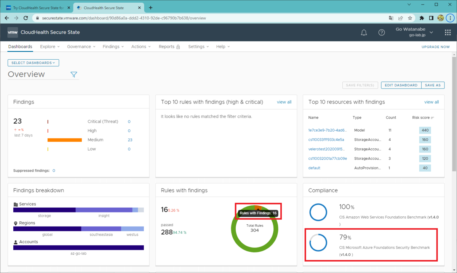Expand the Findings menu
Screen dimensions: 457x273
pos(113,47)
